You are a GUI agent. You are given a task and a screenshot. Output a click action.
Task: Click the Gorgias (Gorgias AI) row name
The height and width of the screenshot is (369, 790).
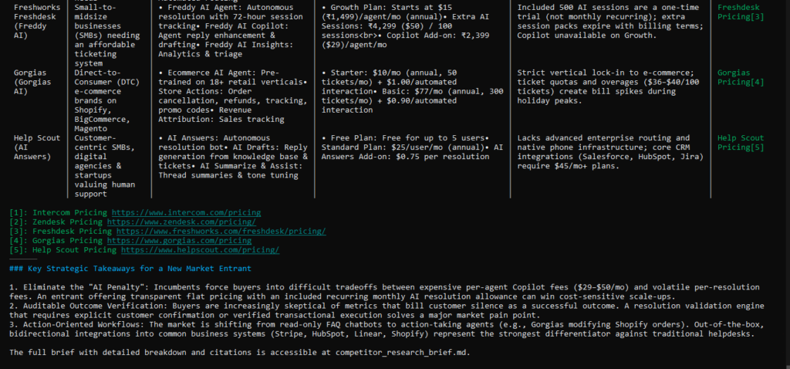32,82
